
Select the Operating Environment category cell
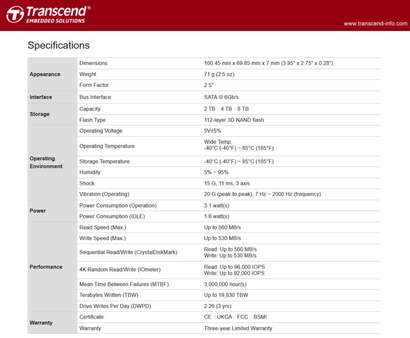(46, 162)
